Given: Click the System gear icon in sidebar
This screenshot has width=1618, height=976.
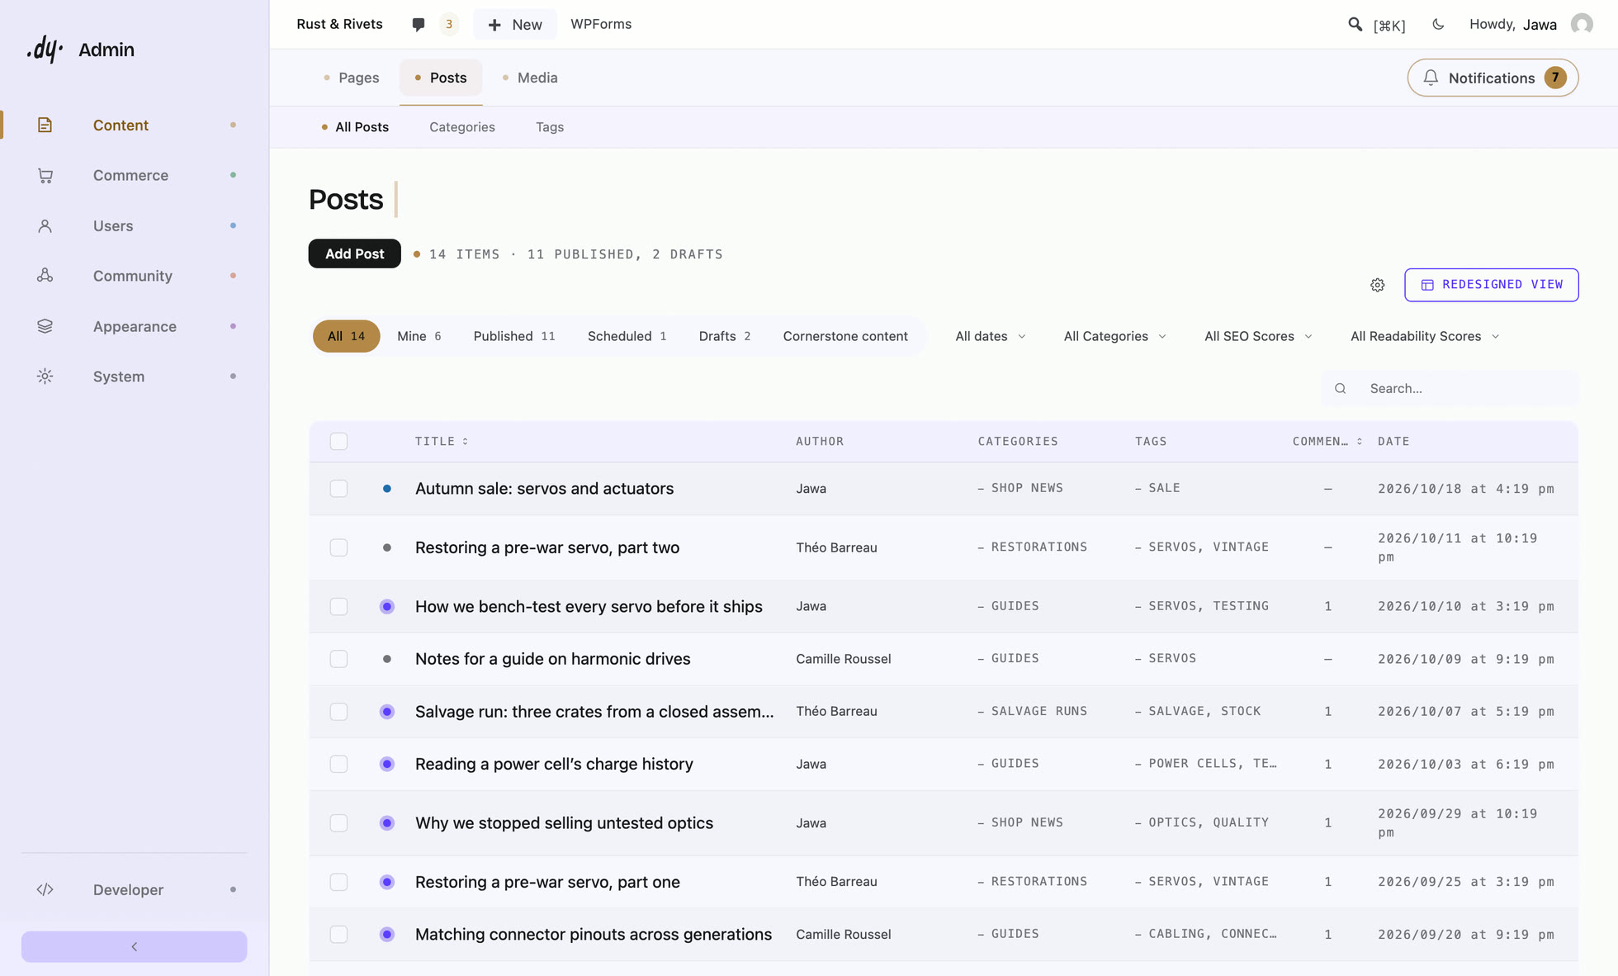Looking at the screenshot, I should pyautogui.click(x=45, y=377).
